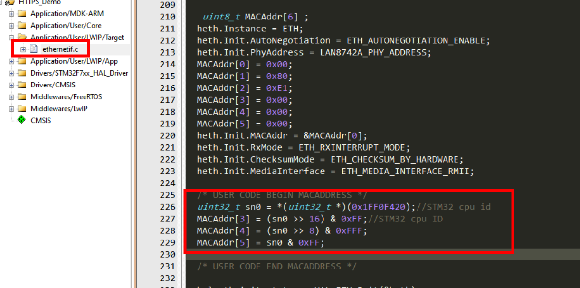This screenshot has width=580, height=288.
Task: Expand the Middlewares/LwIP group
Action: [x=11, y=109]
